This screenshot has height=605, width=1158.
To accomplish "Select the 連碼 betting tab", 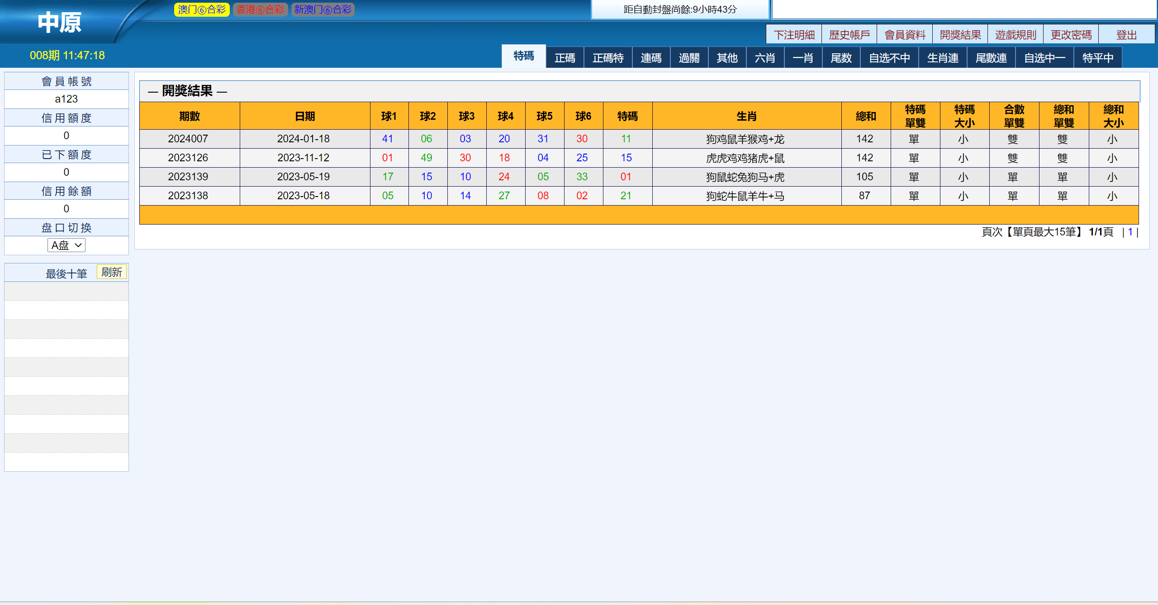I will (651, 58).
